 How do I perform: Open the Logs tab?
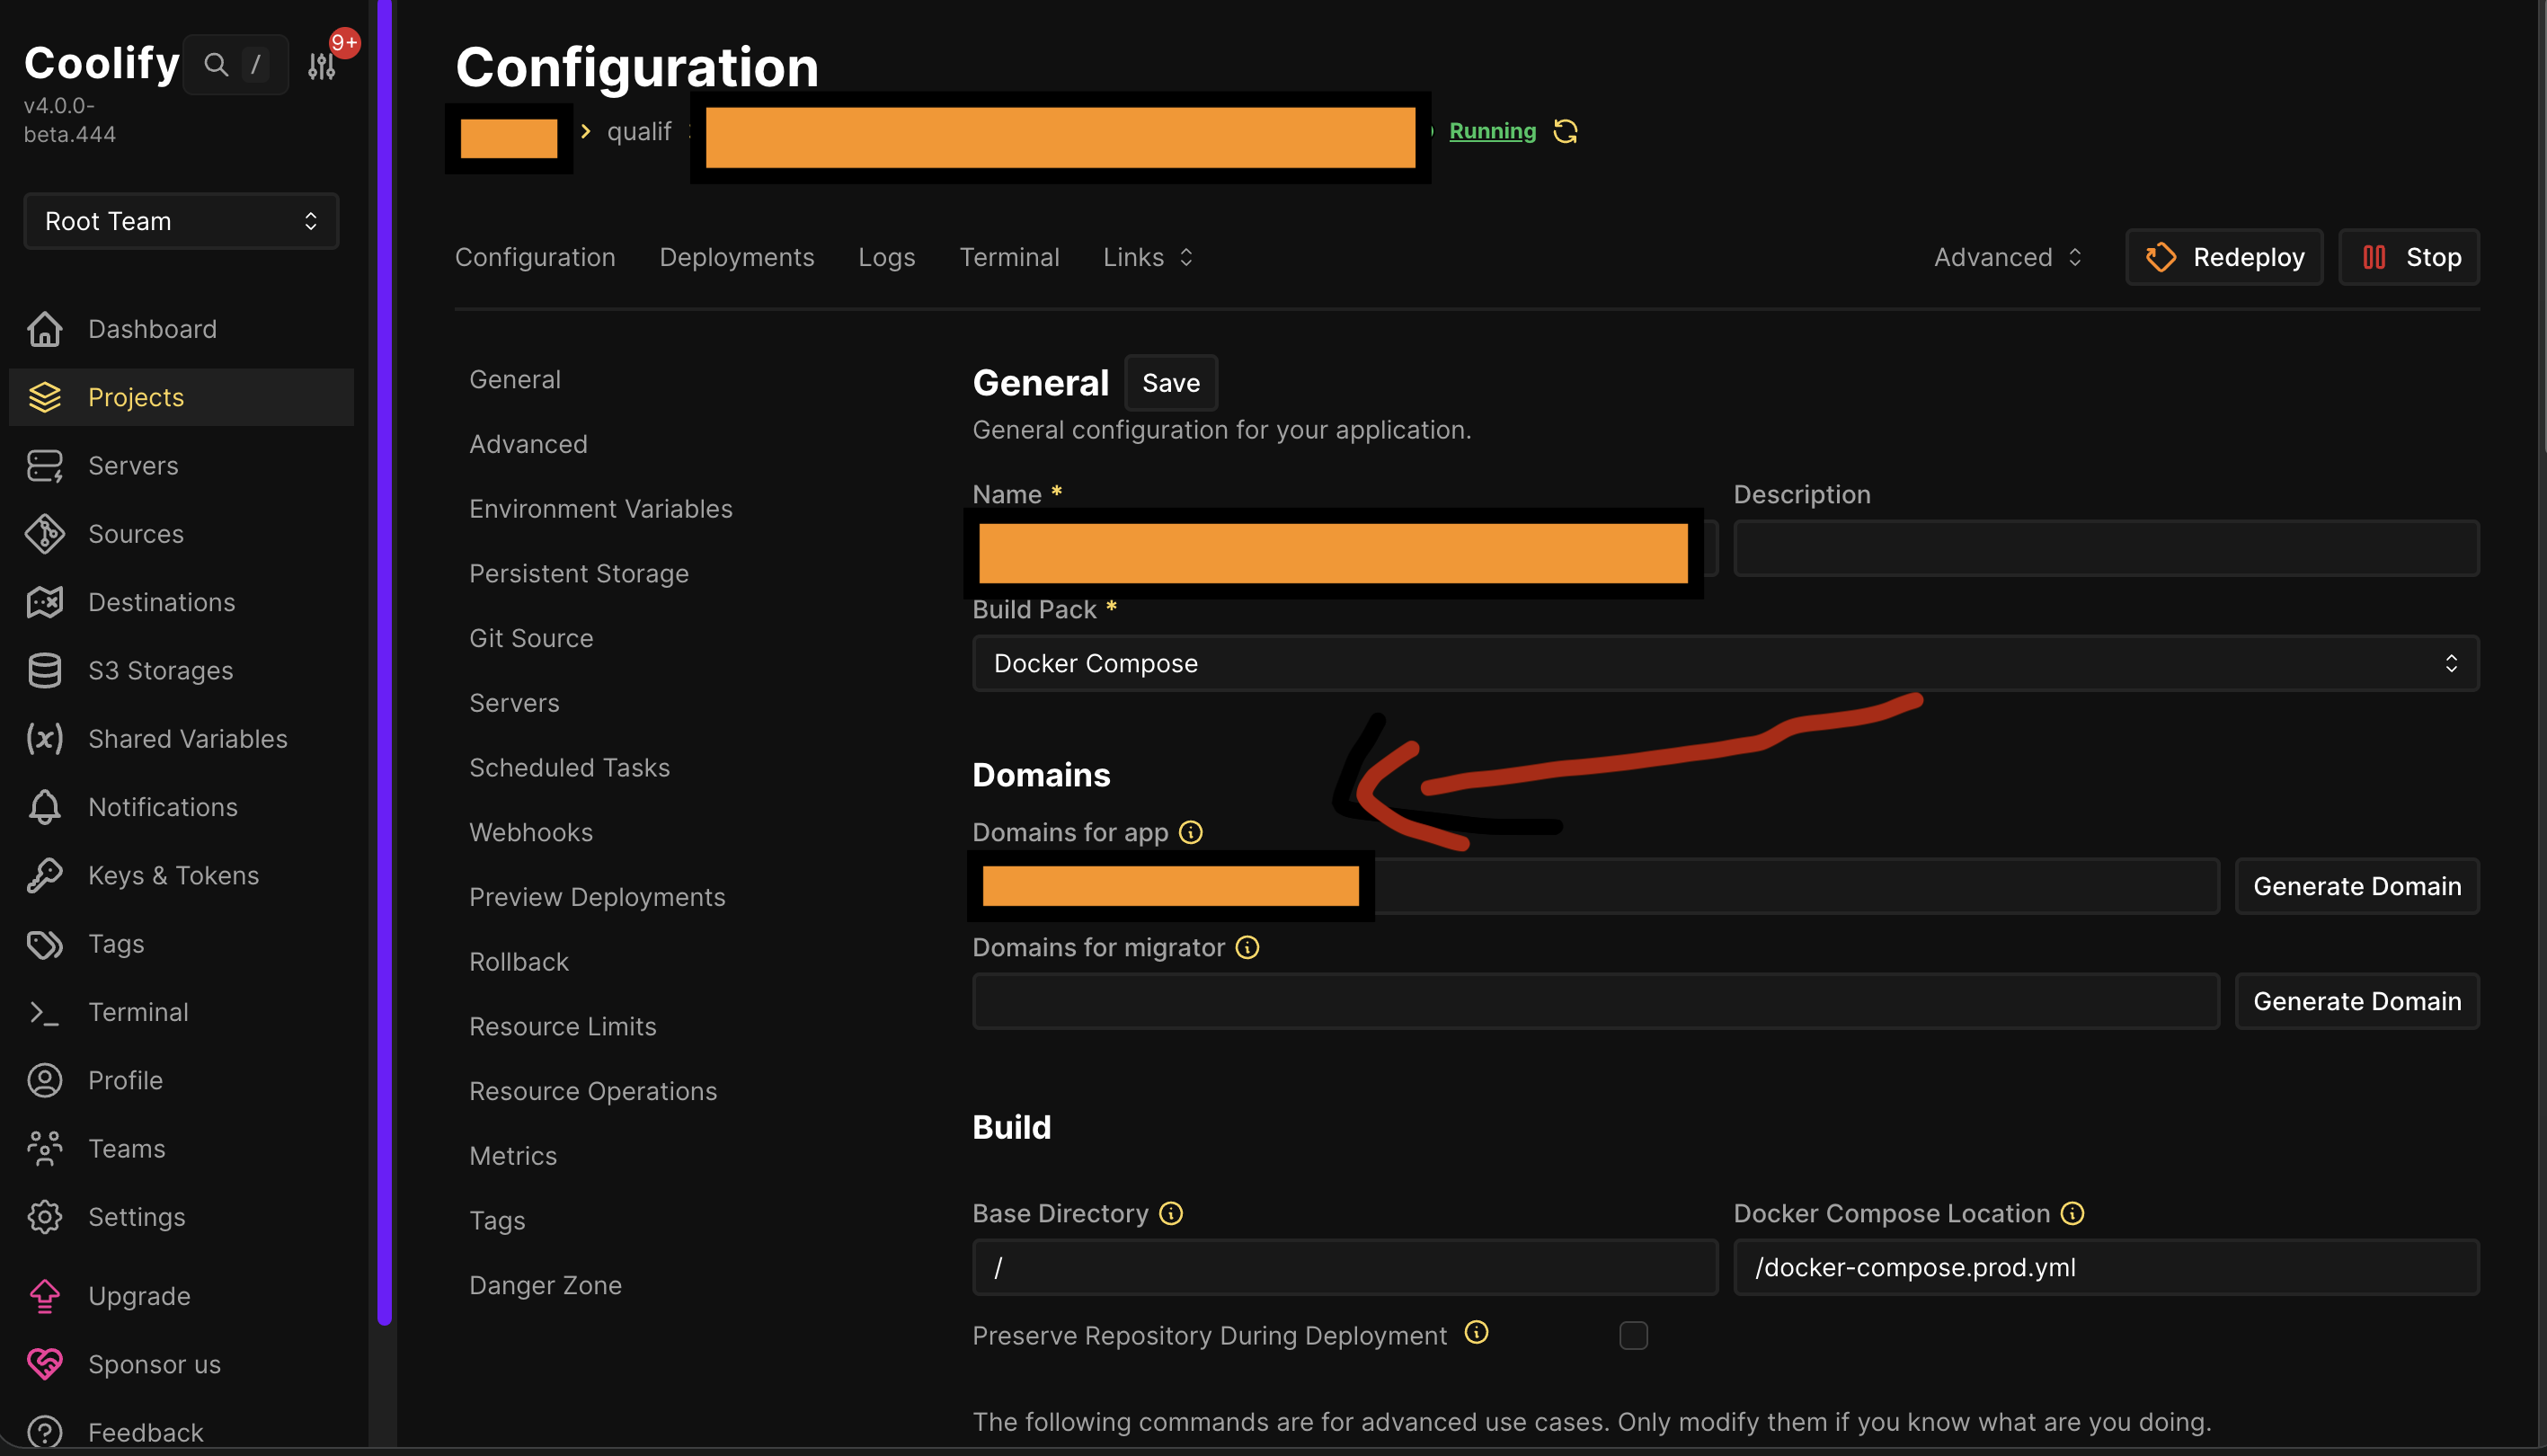[x=886, y=257]
